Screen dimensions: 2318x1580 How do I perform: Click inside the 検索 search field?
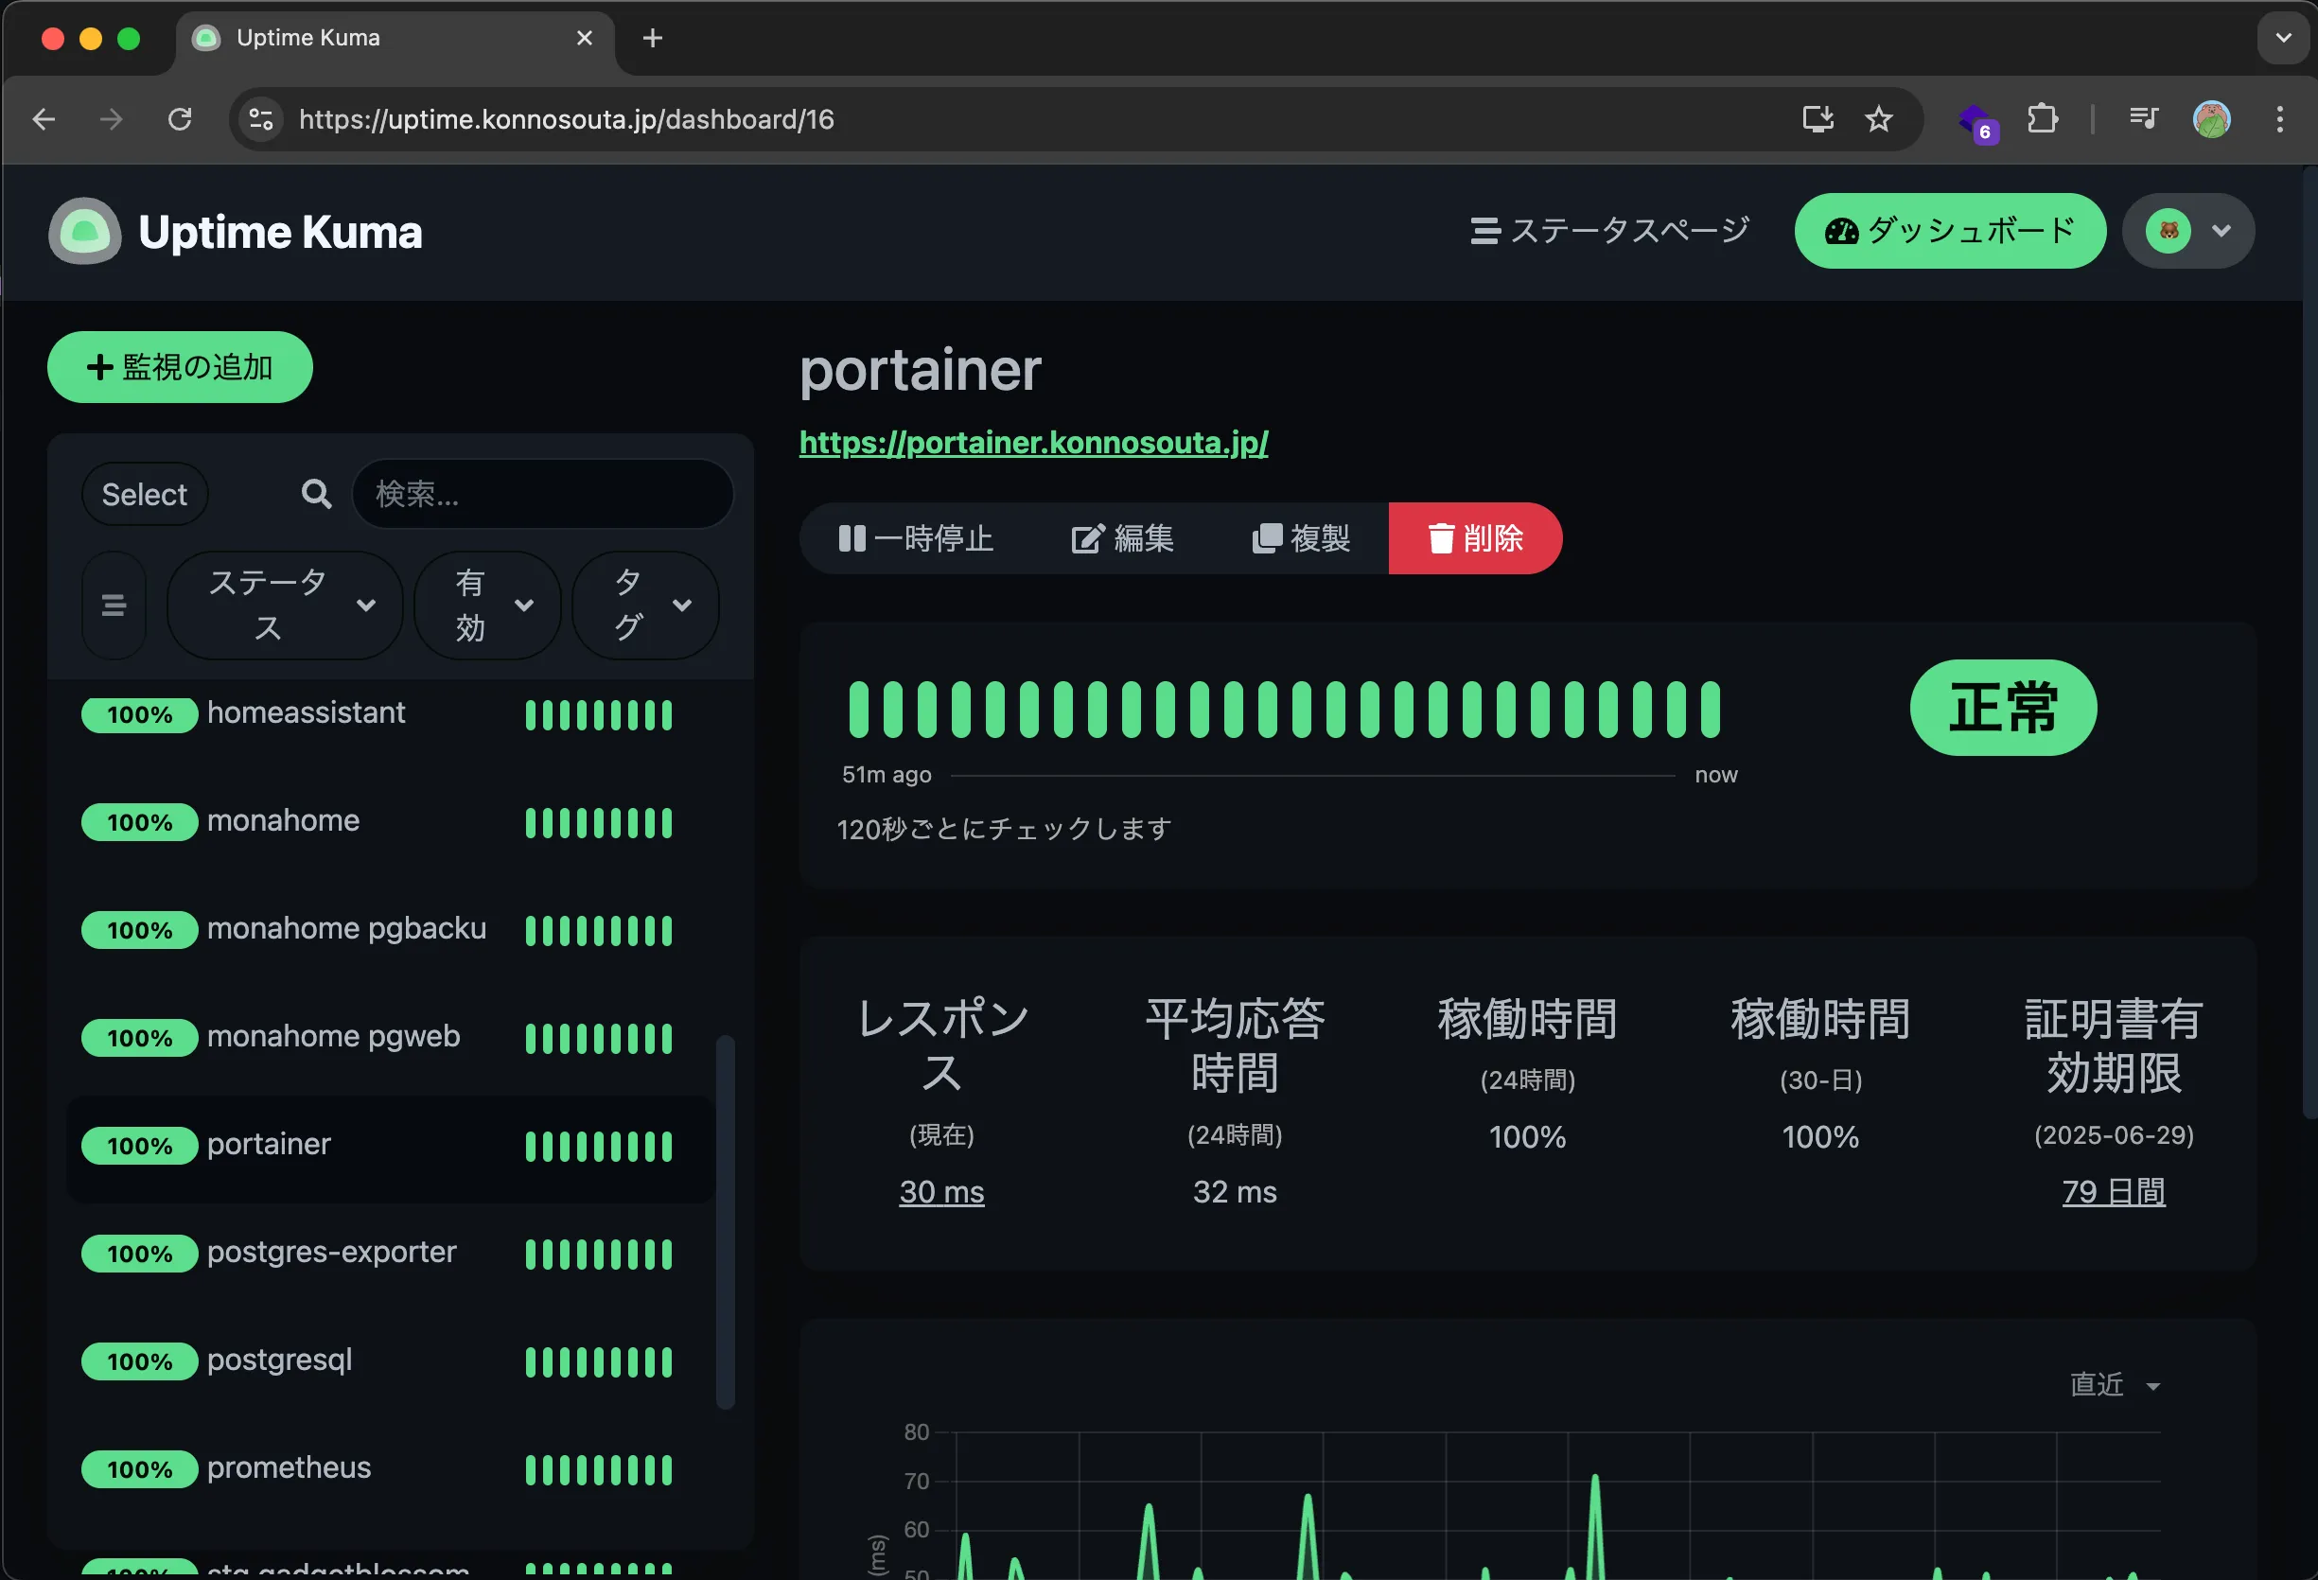[x=544, y=494]
